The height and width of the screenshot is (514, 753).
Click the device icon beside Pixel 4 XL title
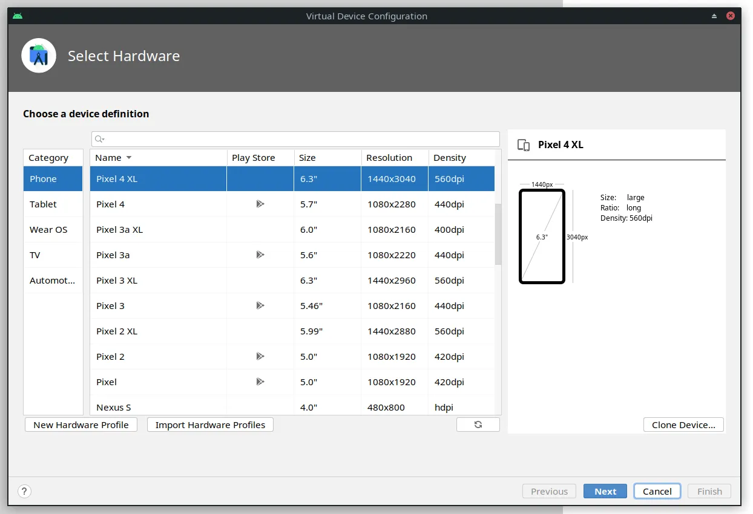524,145
